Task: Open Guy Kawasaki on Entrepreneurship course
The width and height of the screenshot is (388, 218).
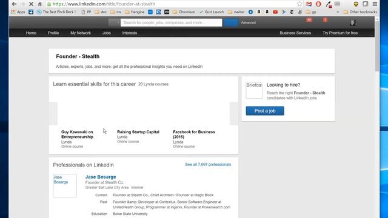Action: coord(77,134)
